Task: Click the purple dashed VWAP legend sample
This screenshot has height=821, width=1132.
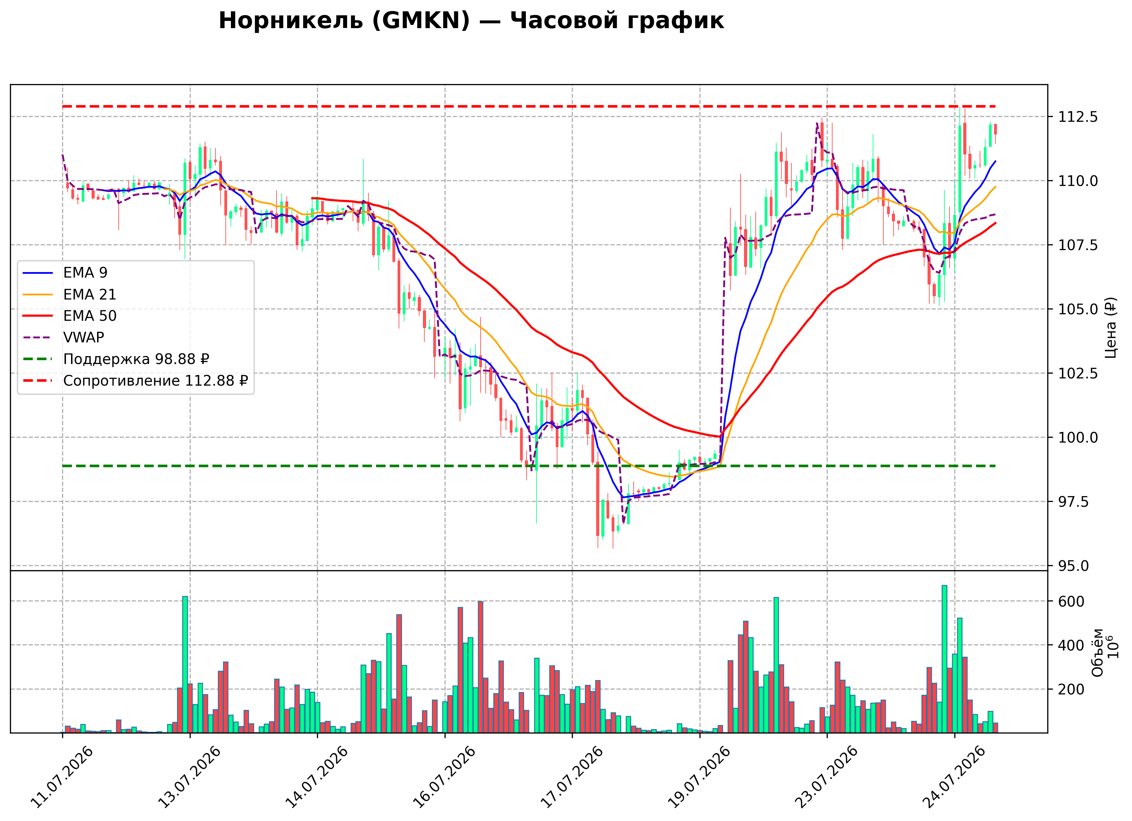Action: [38, 337]
